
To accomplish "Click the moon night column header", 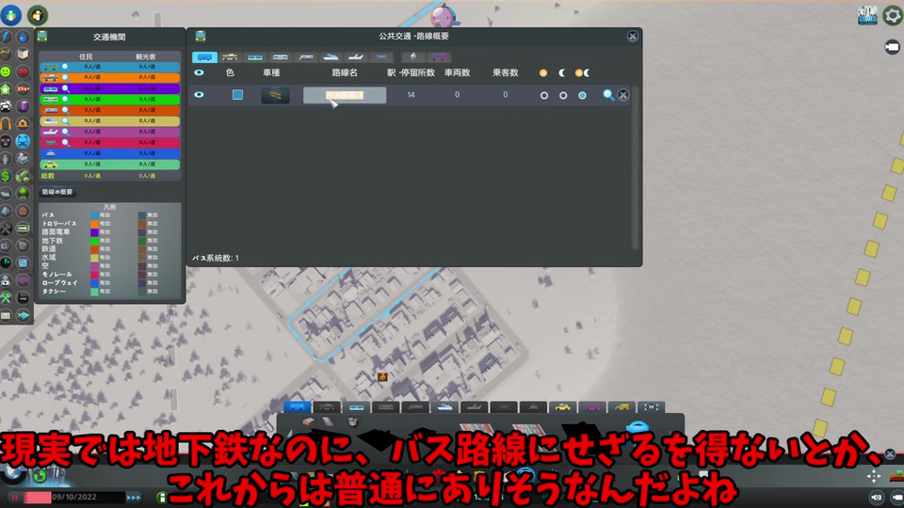I will pos(562,72).
